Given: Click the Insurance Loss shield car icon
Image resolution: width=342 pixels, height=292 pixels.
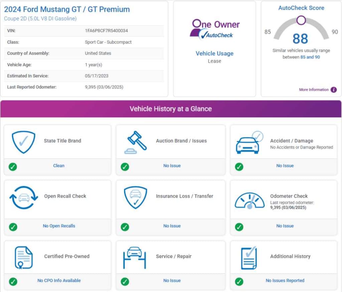Looking at the screenshot, I should [x=135, y=197].
